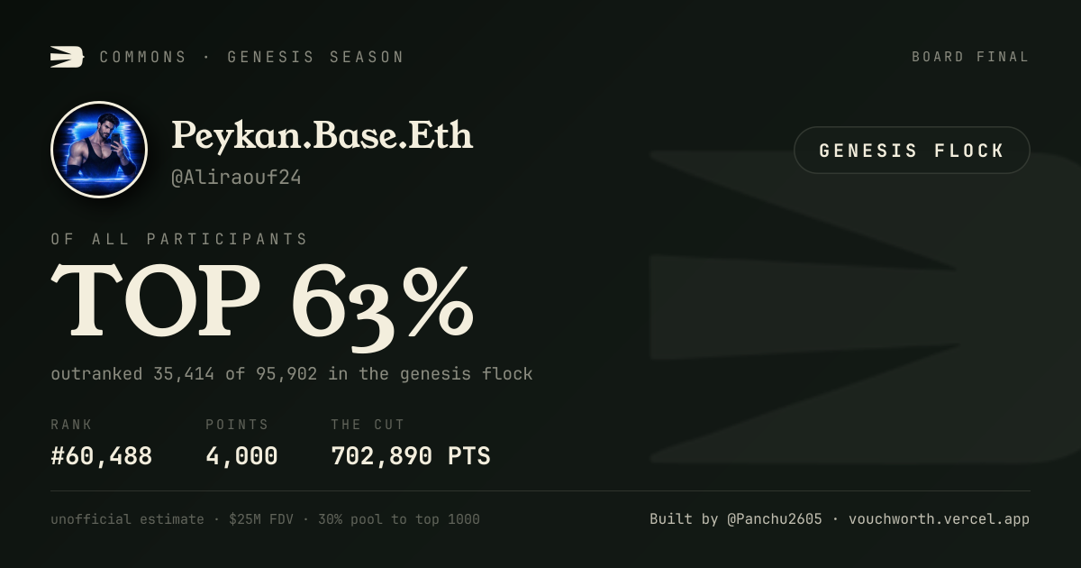
Task: Open the @Panchu2605 builder credit
Action: pos(775,519)
